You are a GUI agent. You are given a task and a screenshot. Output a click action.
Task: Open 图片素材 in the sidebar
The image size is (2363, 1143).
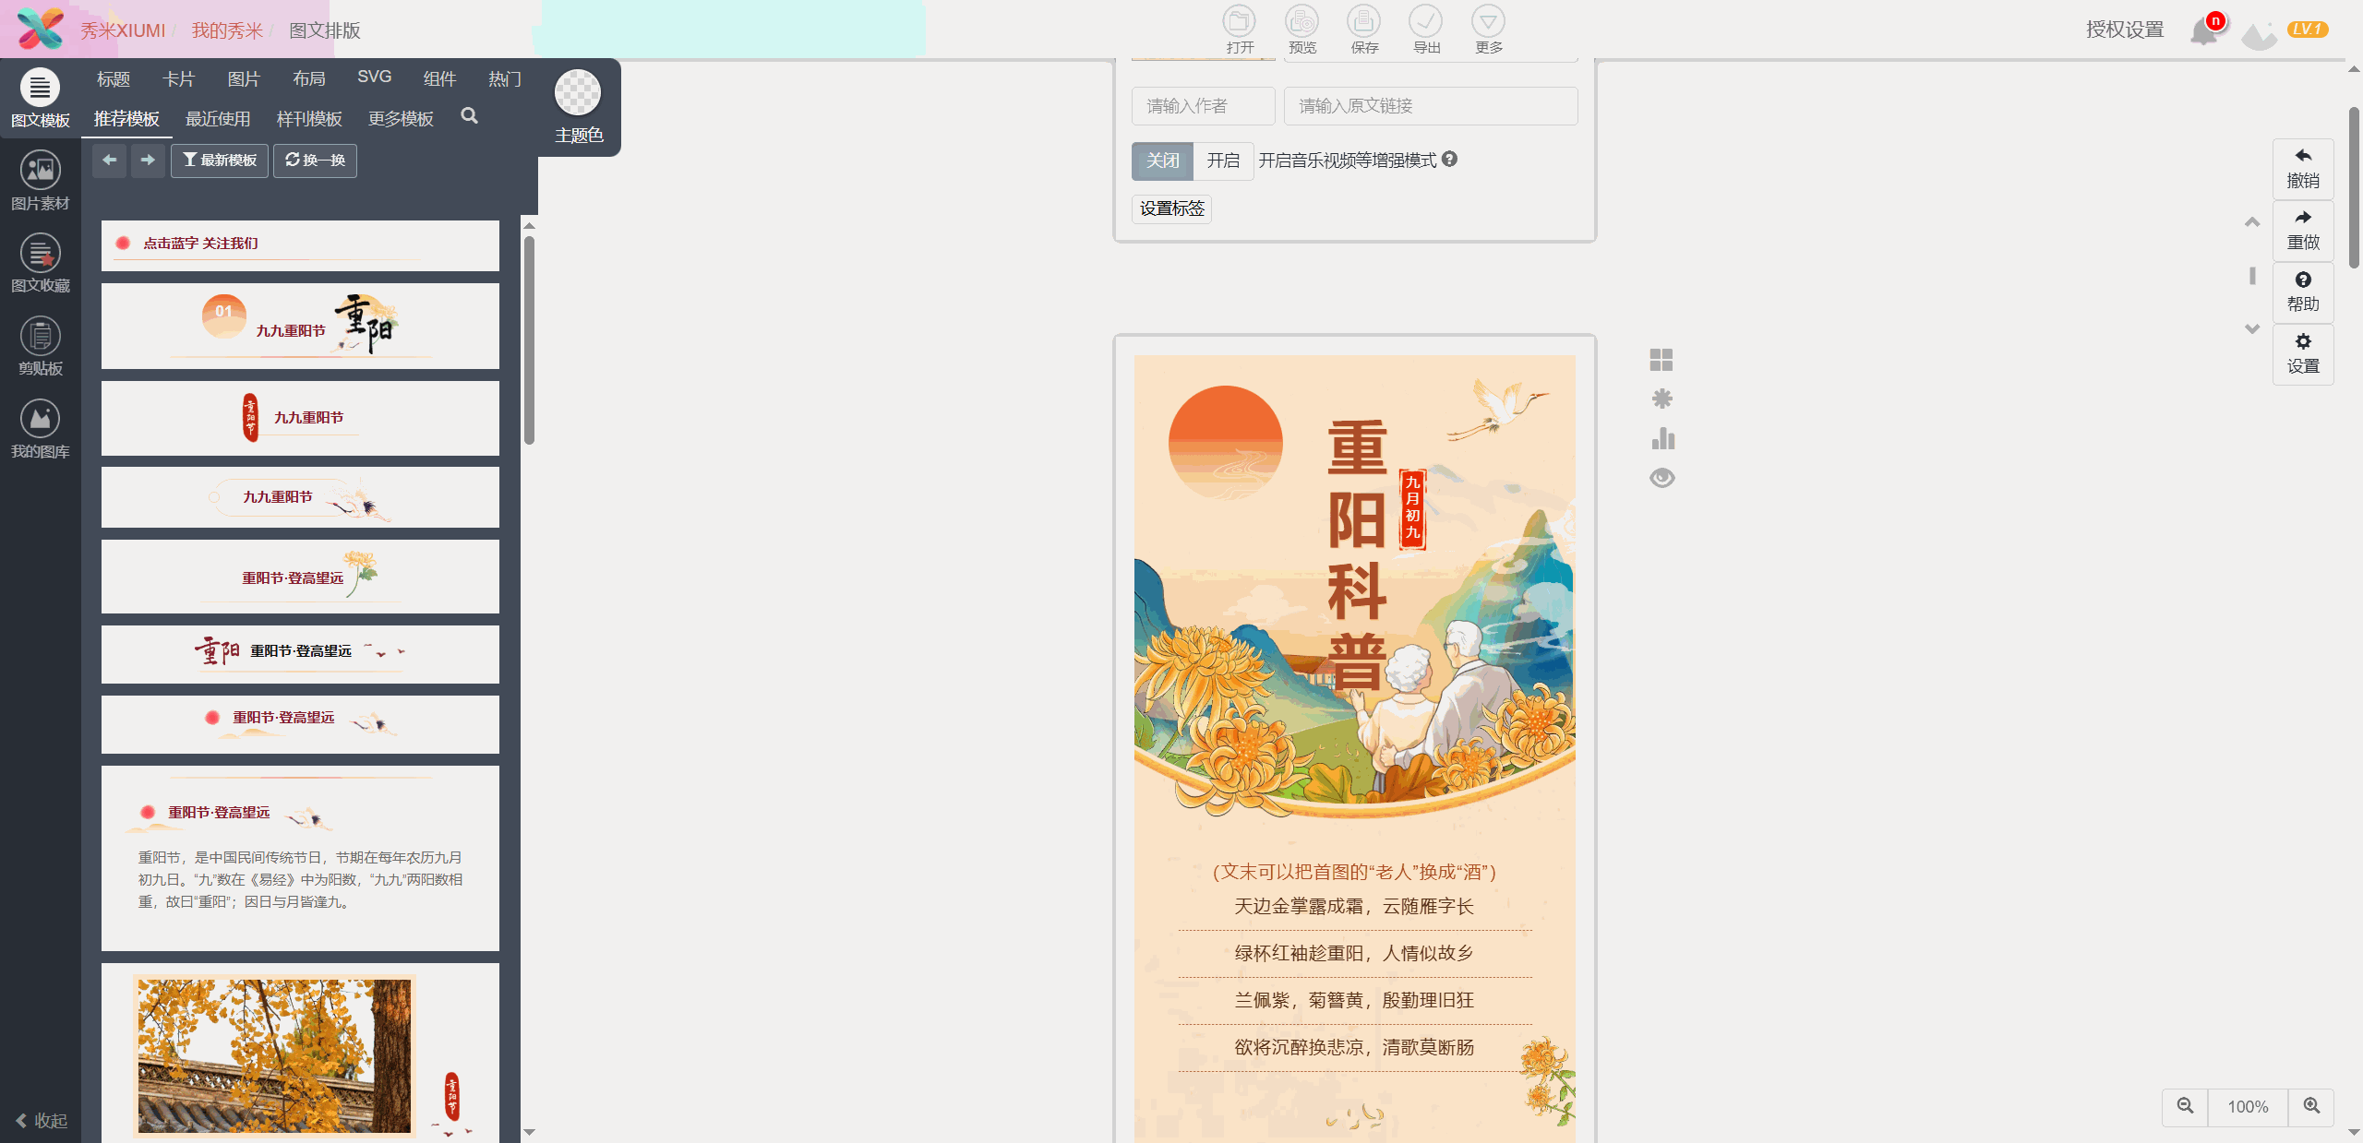click(x=40, y=181)
